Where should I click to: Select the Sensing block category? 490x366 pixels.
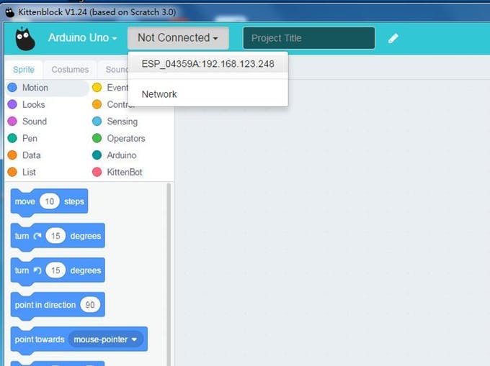click(115, 122)
